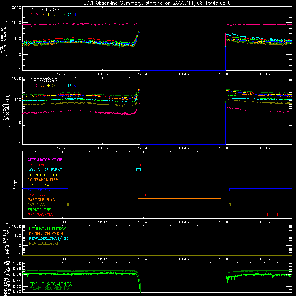This screenshot has width=296, height=296.
Task: Click the NON_SOLAR_EVENT cyan pulse near 16:28
Action: pos(138,169)
